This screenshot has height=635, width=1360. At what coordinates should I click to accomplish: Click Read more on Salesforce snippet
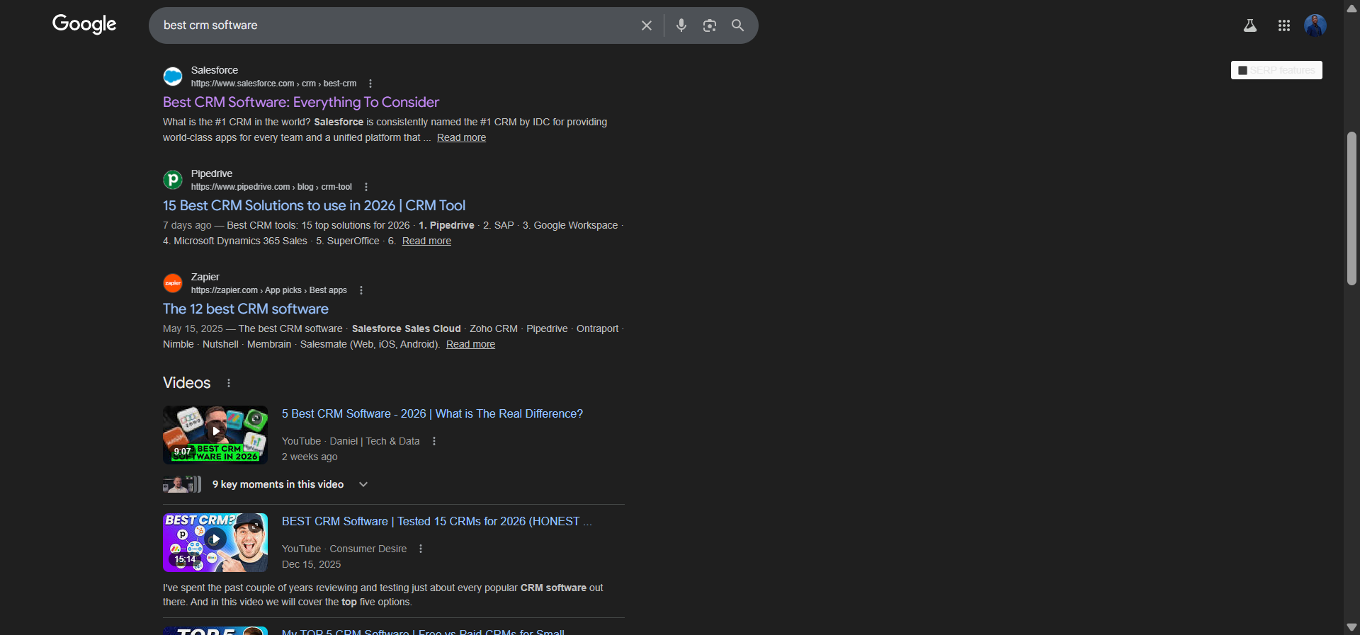(x=461, y=137)
